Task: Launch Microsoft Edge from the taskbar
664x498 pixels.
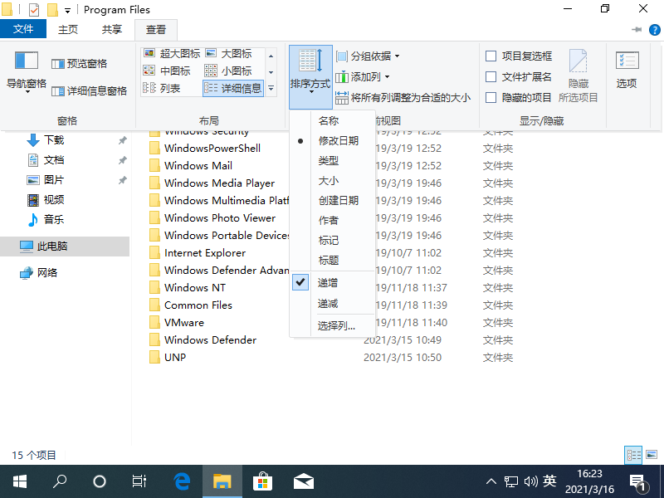Action: 182,480
